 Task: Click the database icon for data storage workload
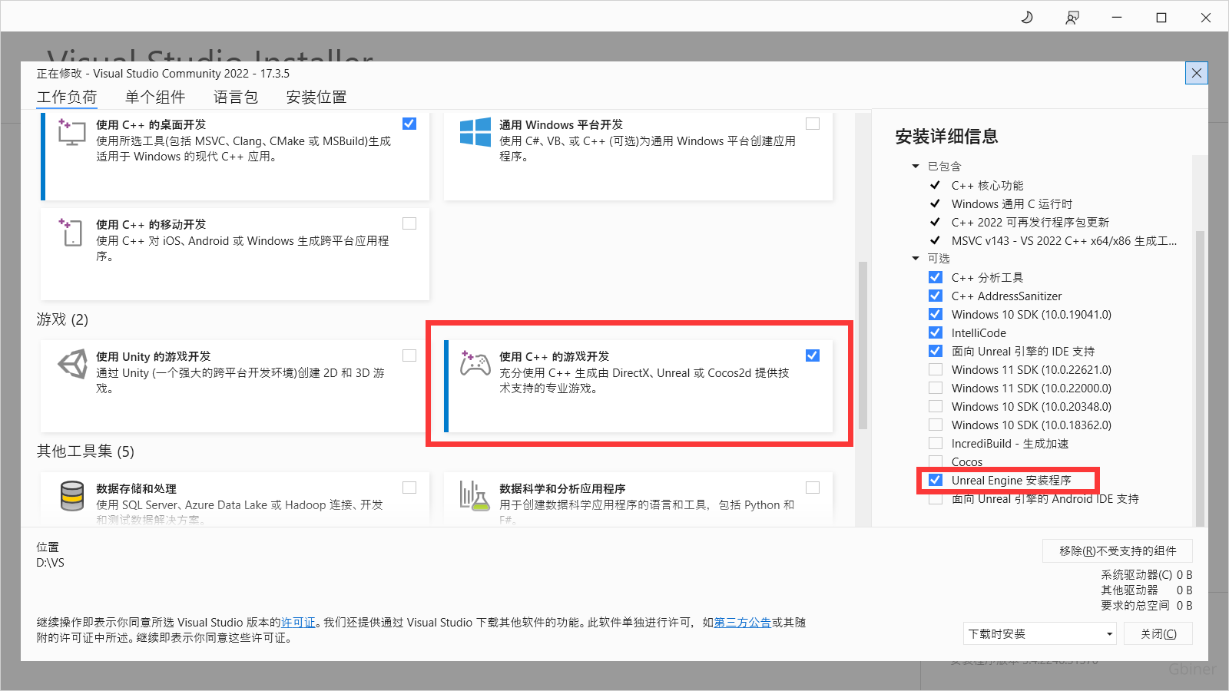coord(72,496)
